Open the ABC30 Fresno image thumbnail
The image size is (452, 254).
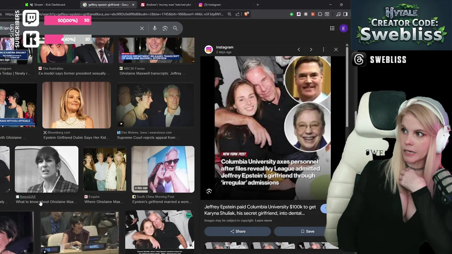click(156, 50)
